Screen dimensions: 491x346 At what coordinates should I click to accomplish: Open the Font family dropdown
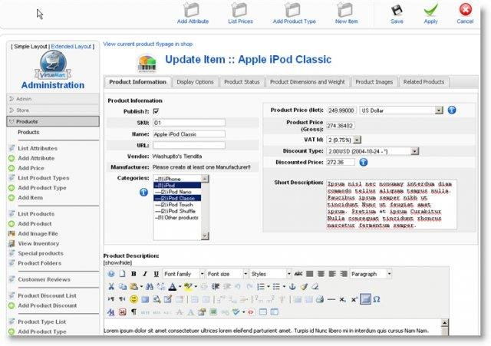183,274
